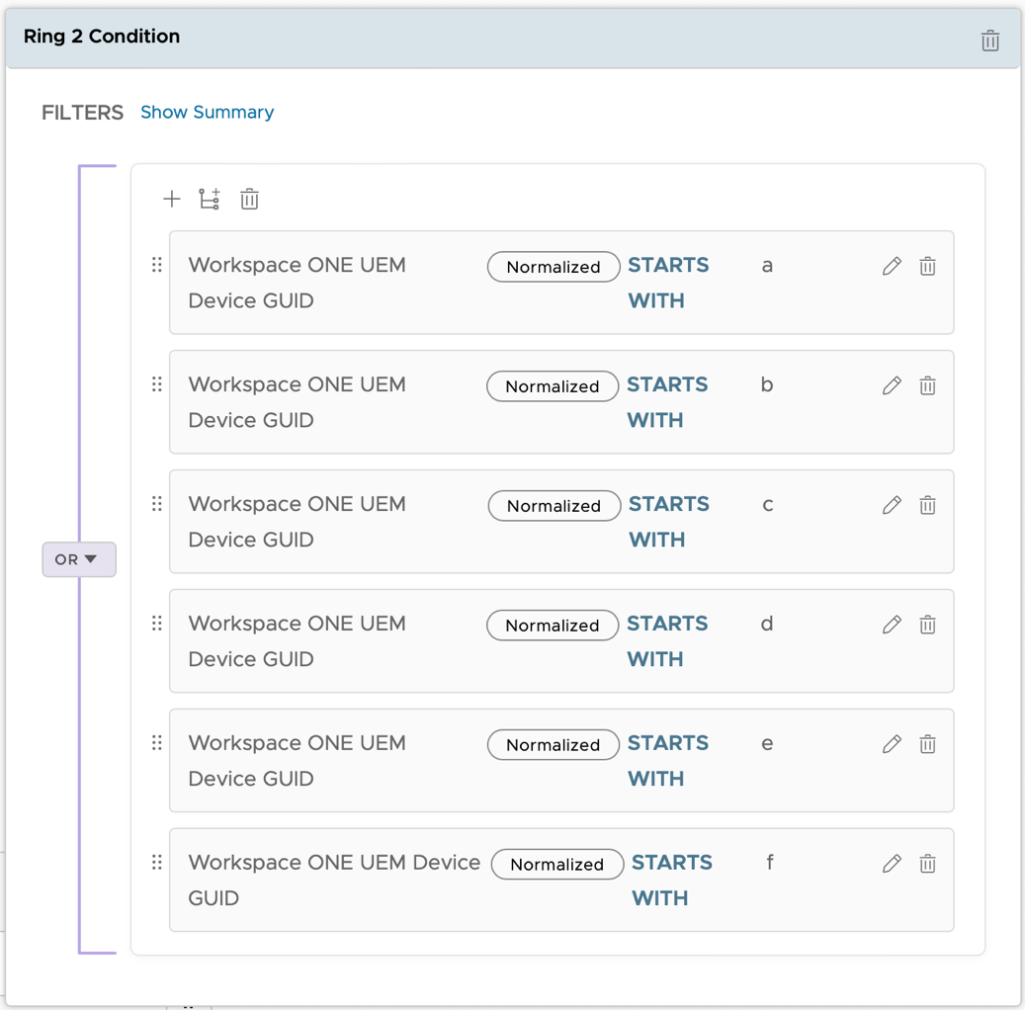Delete the filter with value 'd'
Viewport: 1025px width, 1010px height.
pos(927,625)
